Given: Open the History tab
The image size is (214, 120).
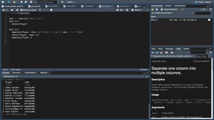Looking at the screenshot, I should tap(168, 6).
